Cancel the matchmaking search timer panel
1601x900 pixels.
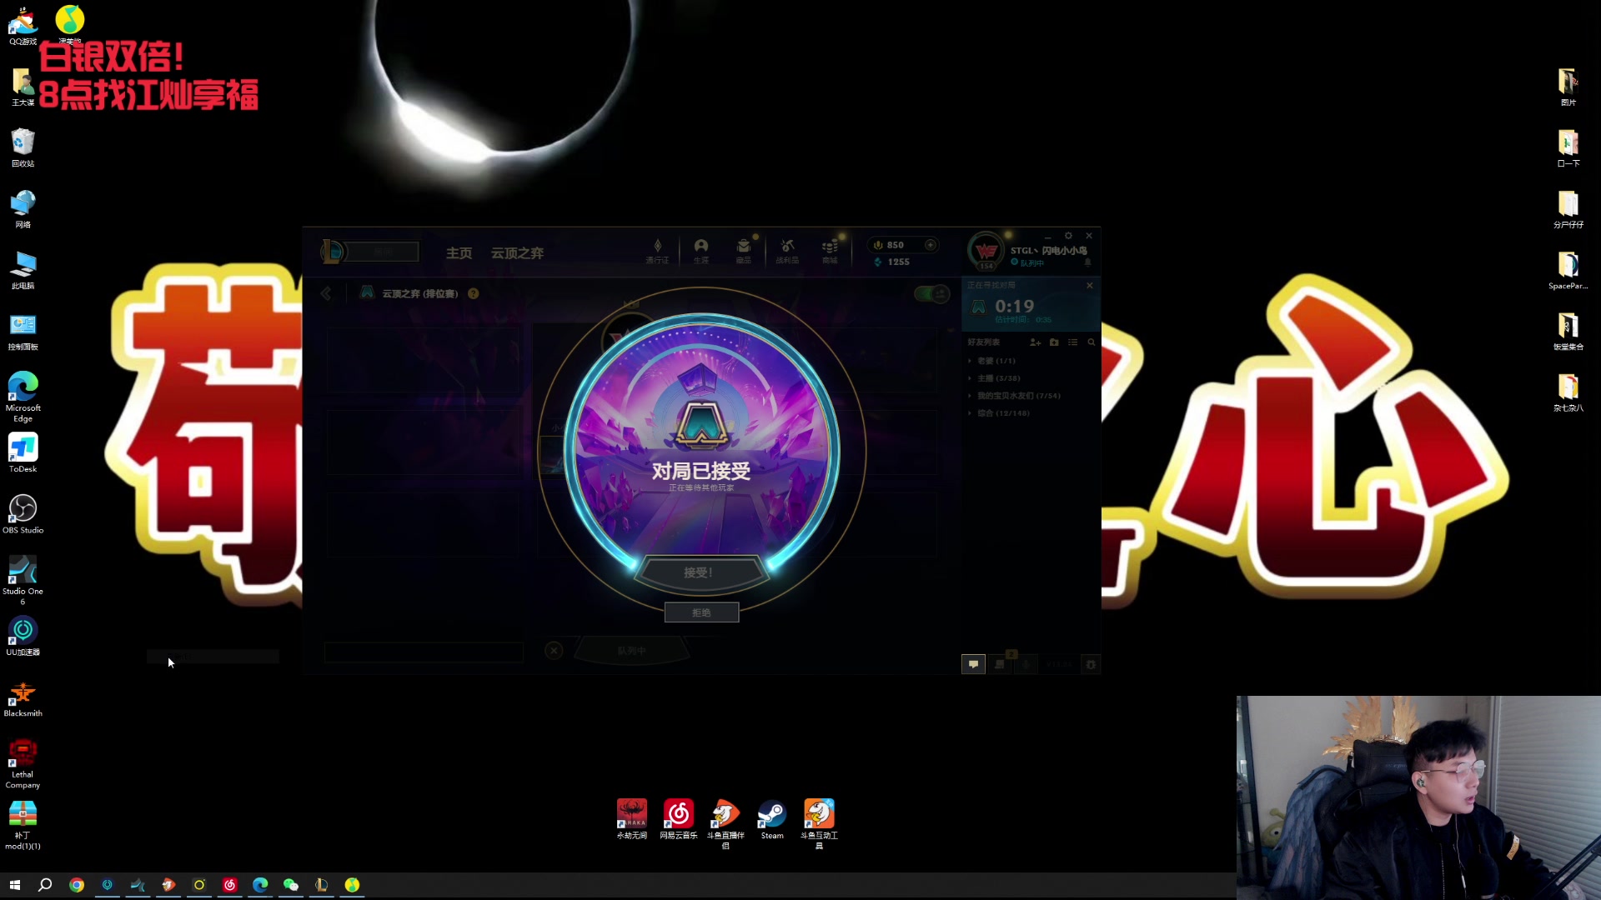1090,286
